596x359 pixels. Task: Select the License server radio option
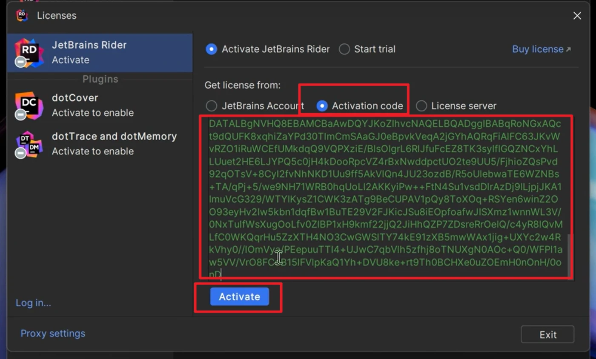[x=456, y=106]
